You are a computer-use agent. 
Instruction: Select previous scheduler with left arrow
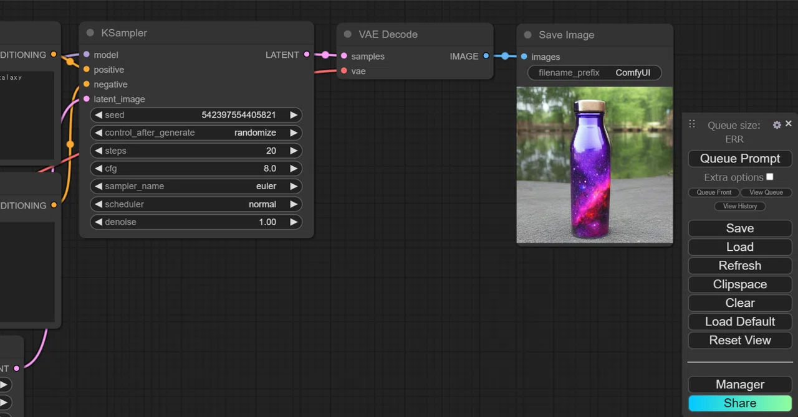[98, 204]
